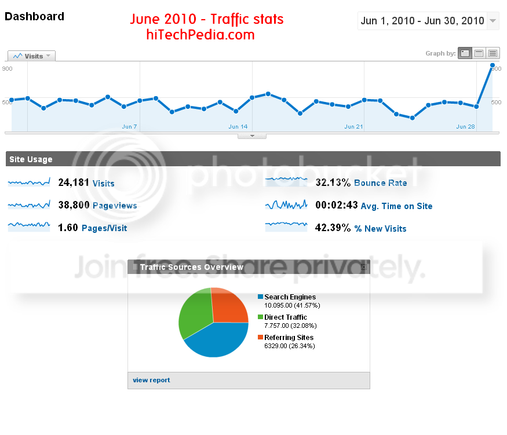The image size is (507, 435).
Task: Click the orange pie slice for Referring Sites
Action: (x=229, y=305)
